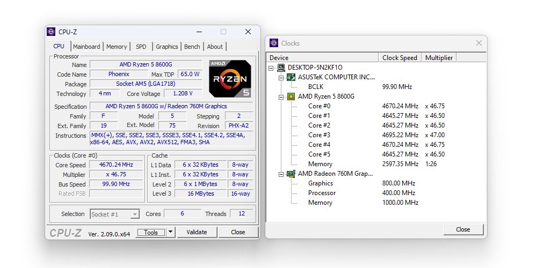Click the Threads count field 12

point(242,214)
